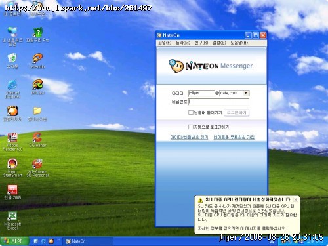Open the 도움말(H) menu in NateOn

(239, 43)
